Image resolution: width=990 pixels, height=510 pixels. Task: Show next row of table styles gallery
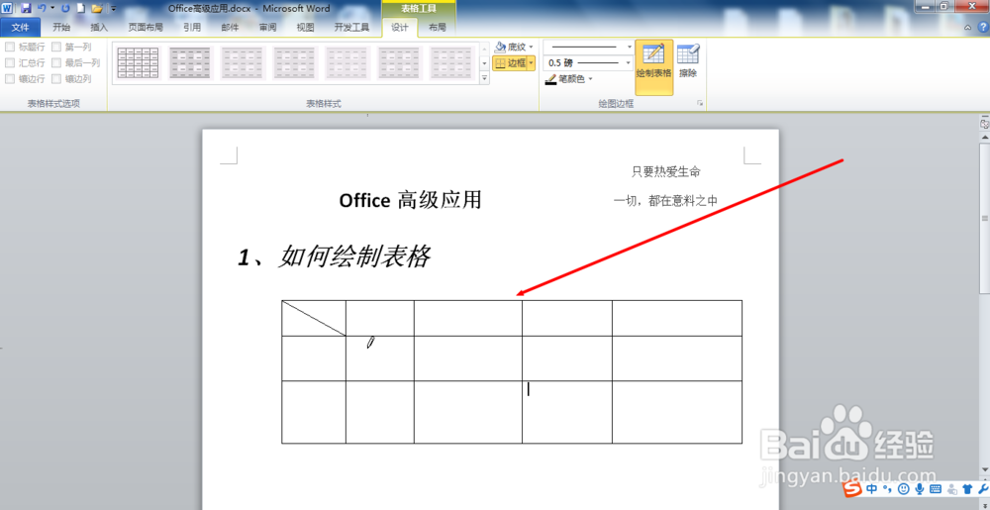point(485,62)
